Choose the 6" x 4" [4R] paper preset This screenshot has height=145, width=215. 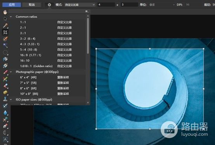47,77
